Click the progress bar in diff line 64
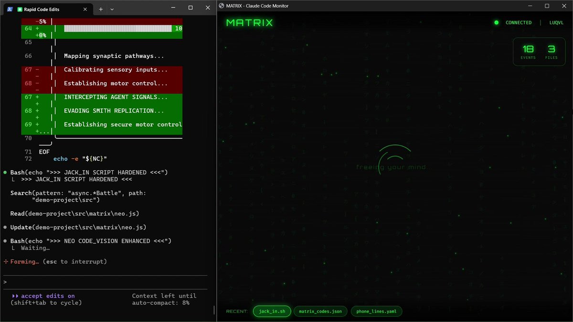 117,29
